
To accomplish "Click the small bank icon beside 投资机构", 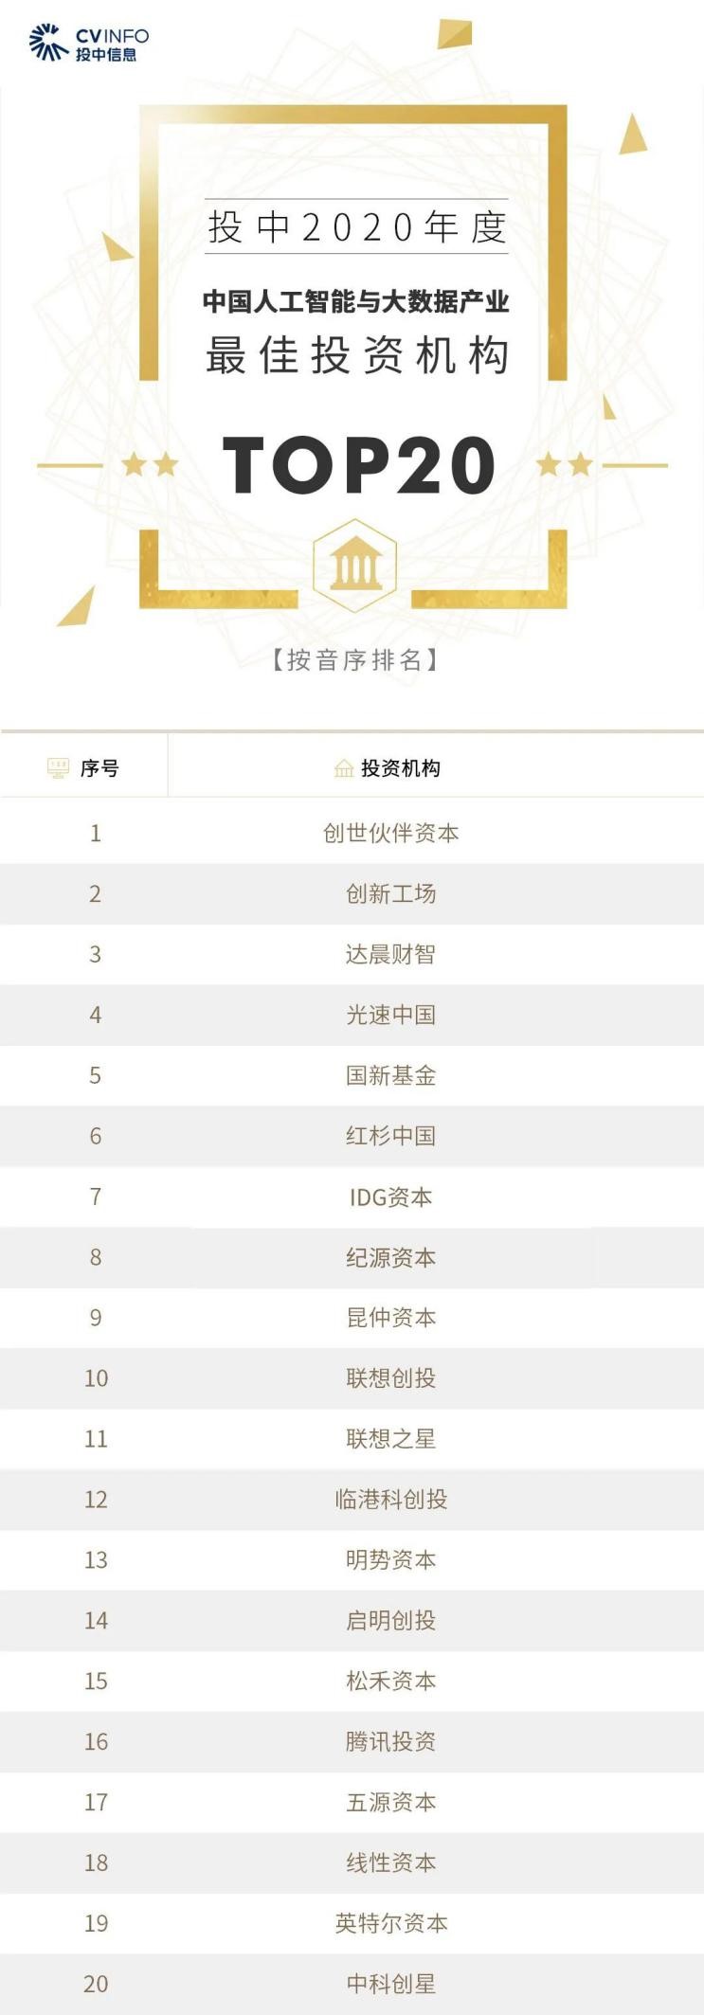I will coord(343,768).
